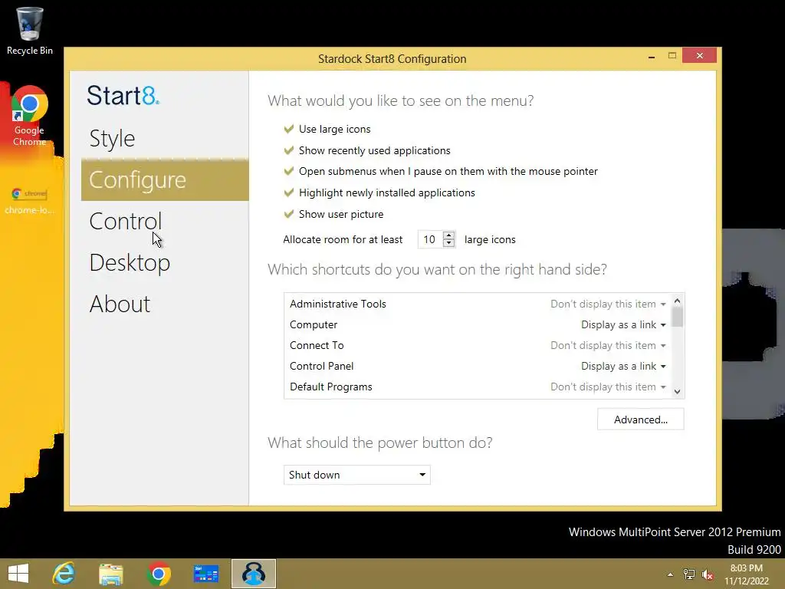The height and width of the screenshot is (589, 785).
Task: Select the chrome-lo... desktop file icon
Action: 30,200
